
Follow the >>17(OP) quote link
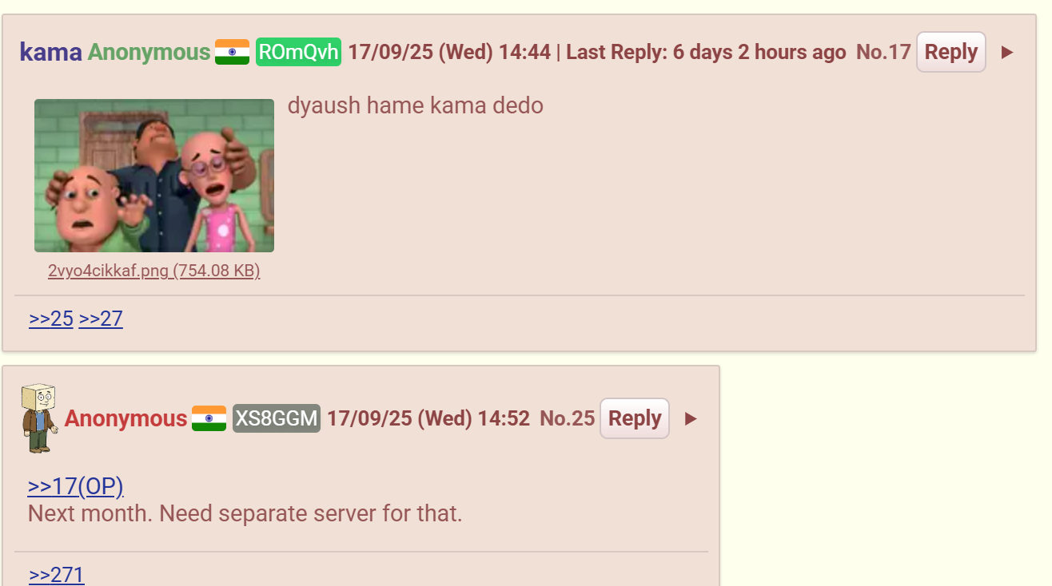[x=76, y=486]
